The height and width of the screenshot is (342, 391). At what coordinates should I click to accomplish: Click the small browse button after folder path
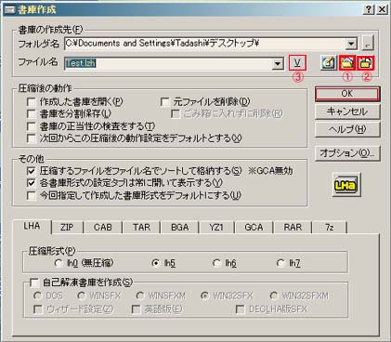coord(368,44)
